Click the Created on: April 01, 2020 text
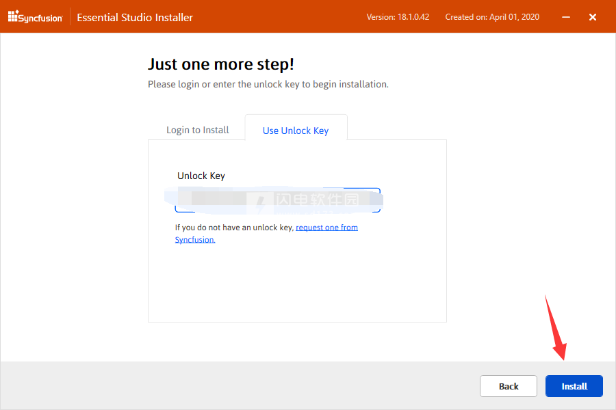 (x=492, y=17)
